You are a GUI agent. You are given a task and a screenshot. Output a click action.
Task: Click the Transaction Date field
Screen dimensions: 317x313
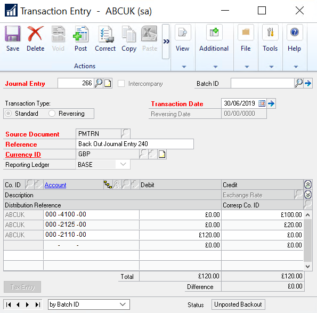(239, 103)
